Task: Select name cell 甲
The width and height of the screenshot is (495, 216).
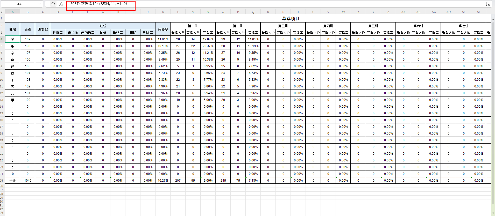Action: 12,100
